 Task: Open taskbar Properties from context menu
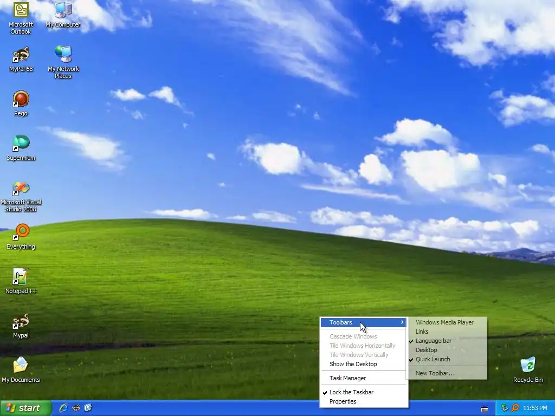363,401
